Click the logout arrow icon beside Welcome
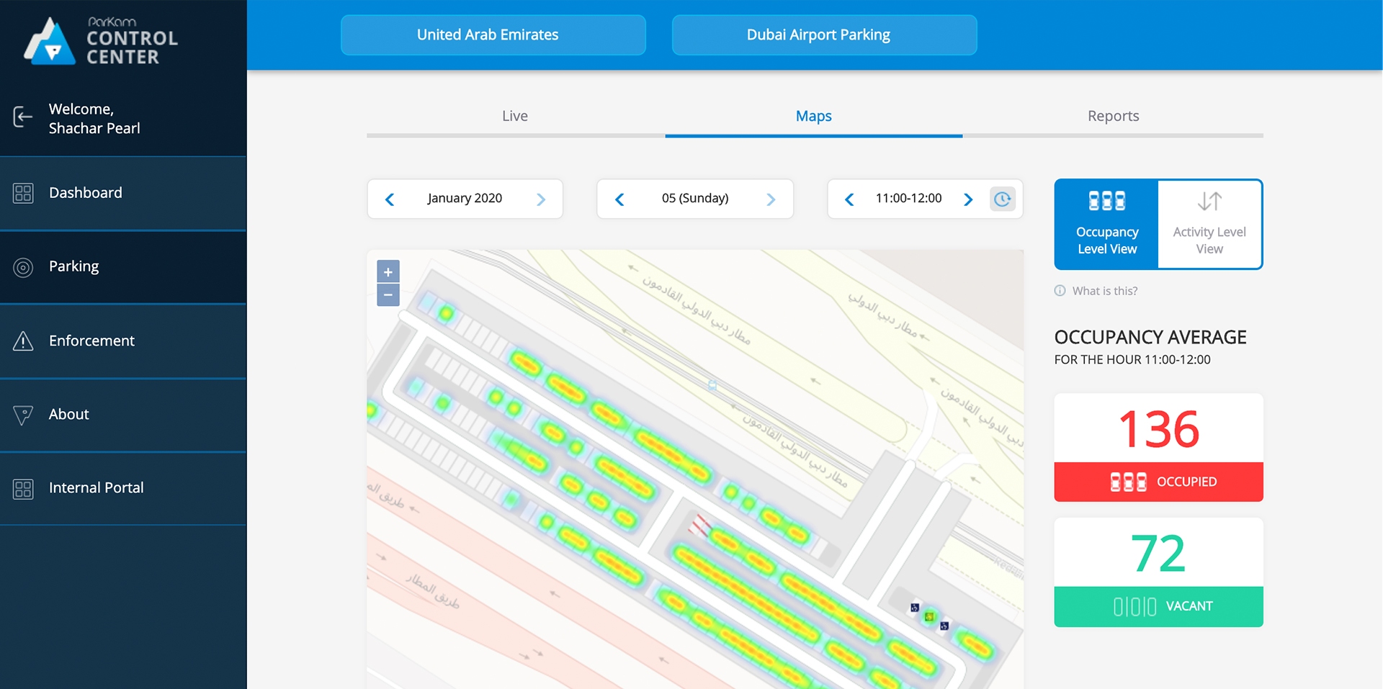Viewport: 1383px width, 689px height. [23, 117]
